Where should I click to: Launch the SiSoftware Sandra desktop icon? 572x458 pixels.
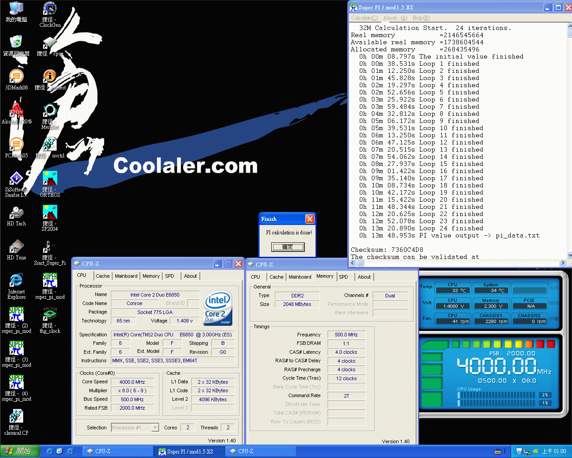pyautogui.click(x=17, y=184)
